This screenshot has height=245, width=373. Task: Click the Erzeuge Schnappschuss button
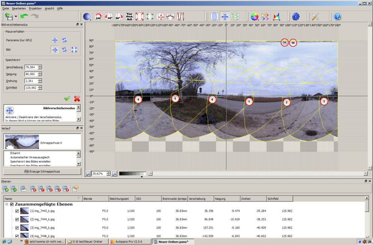(x=42, y=171)
